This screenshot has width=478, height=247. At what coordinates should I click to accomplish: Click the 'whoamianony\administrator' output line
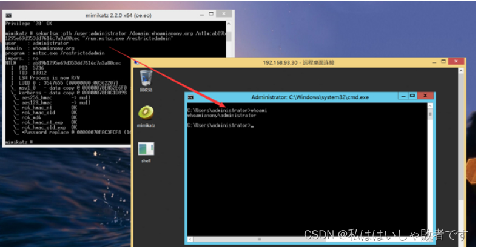[221, 116]
